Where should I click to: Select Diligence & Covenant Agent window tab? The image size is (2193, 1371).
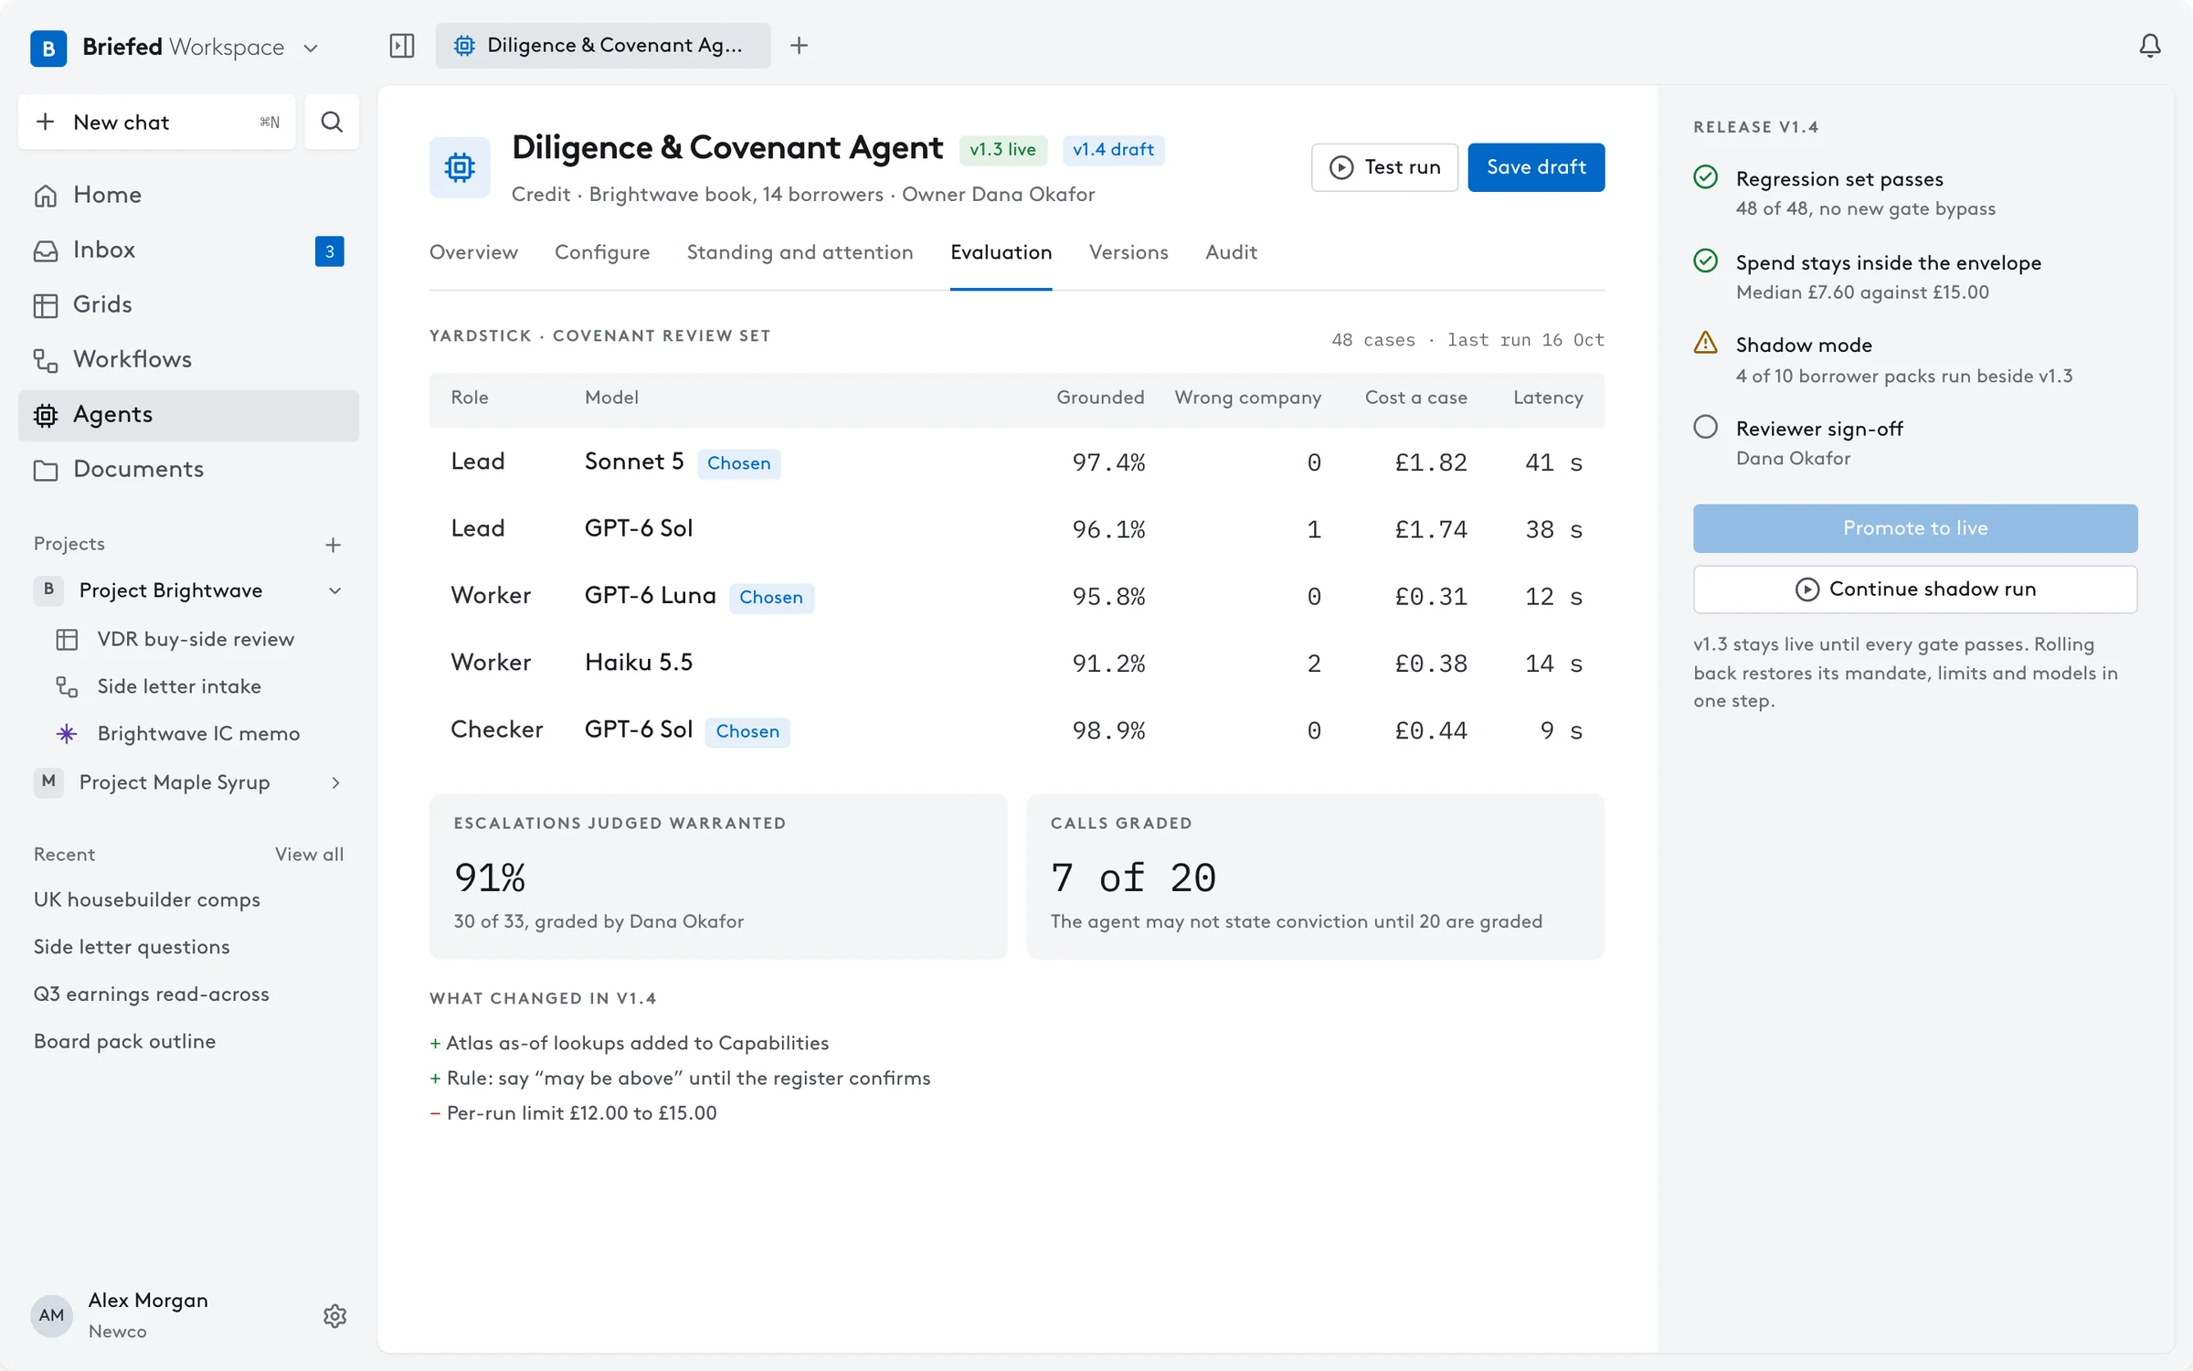[603, 46]
